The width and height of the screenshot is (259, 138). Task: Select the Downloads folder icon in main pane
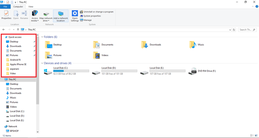coord(145,45)
